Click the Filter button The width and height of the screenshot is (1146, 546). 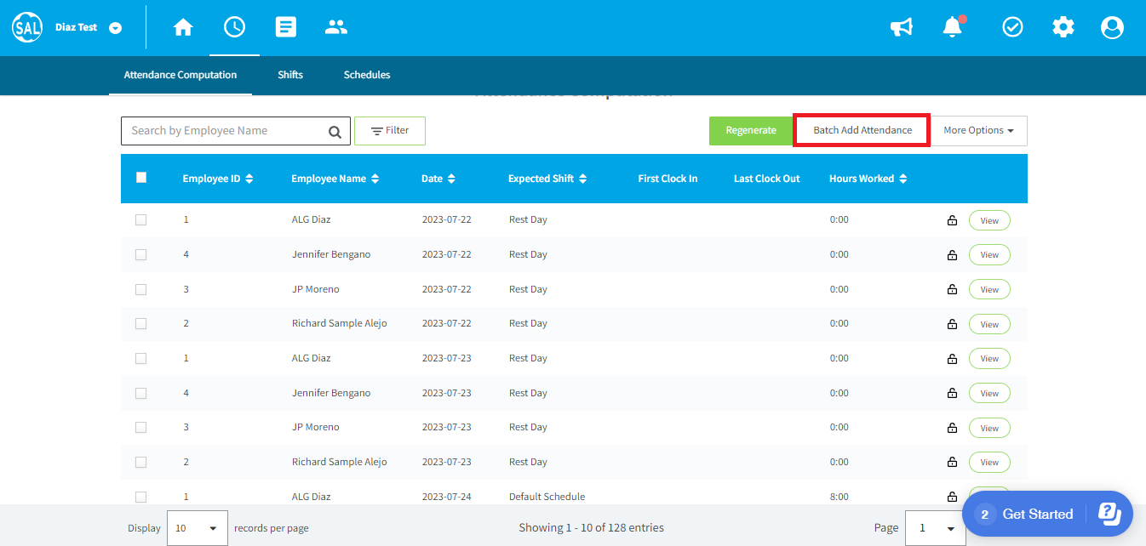click(x=390, y=131)
